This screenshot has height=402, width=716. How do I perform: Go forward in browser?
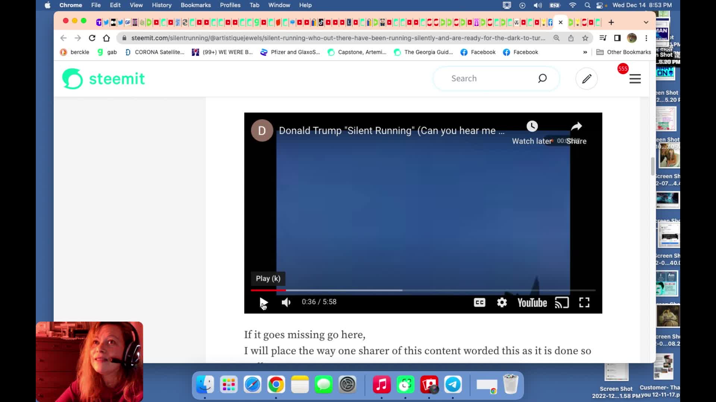pos(78,38)
